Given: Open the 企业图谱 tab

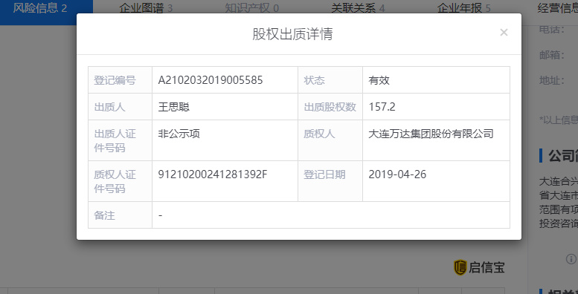Looking at the screenshot, I should 146,8.
